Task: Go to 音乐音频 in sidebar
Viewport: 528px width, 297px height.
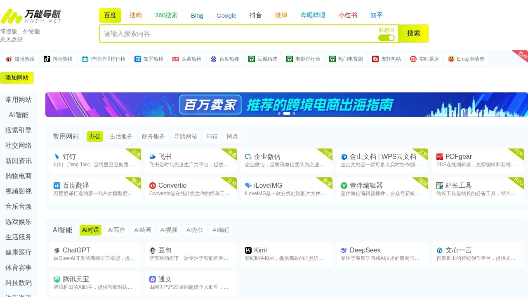Action: (19, 207)
